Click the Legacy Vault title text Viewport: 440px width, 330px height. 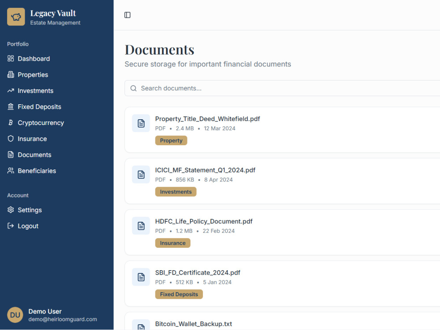pos(53,13)
